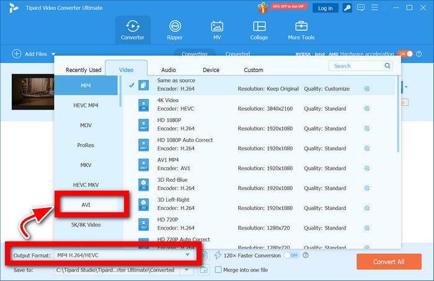Click the video thumbnail preview
This screenshot has width=434, height=281.
coord(33,92)
